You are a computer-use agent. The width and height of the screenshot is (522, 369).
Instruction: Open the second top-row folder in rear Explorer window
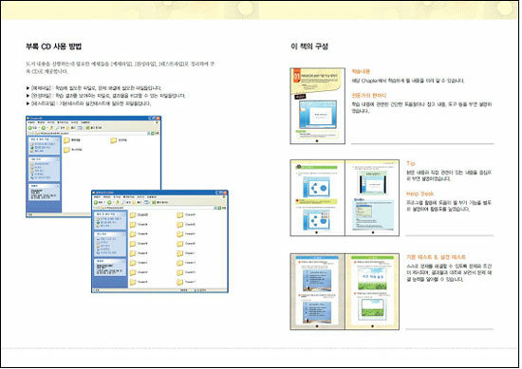click(114, 140)
